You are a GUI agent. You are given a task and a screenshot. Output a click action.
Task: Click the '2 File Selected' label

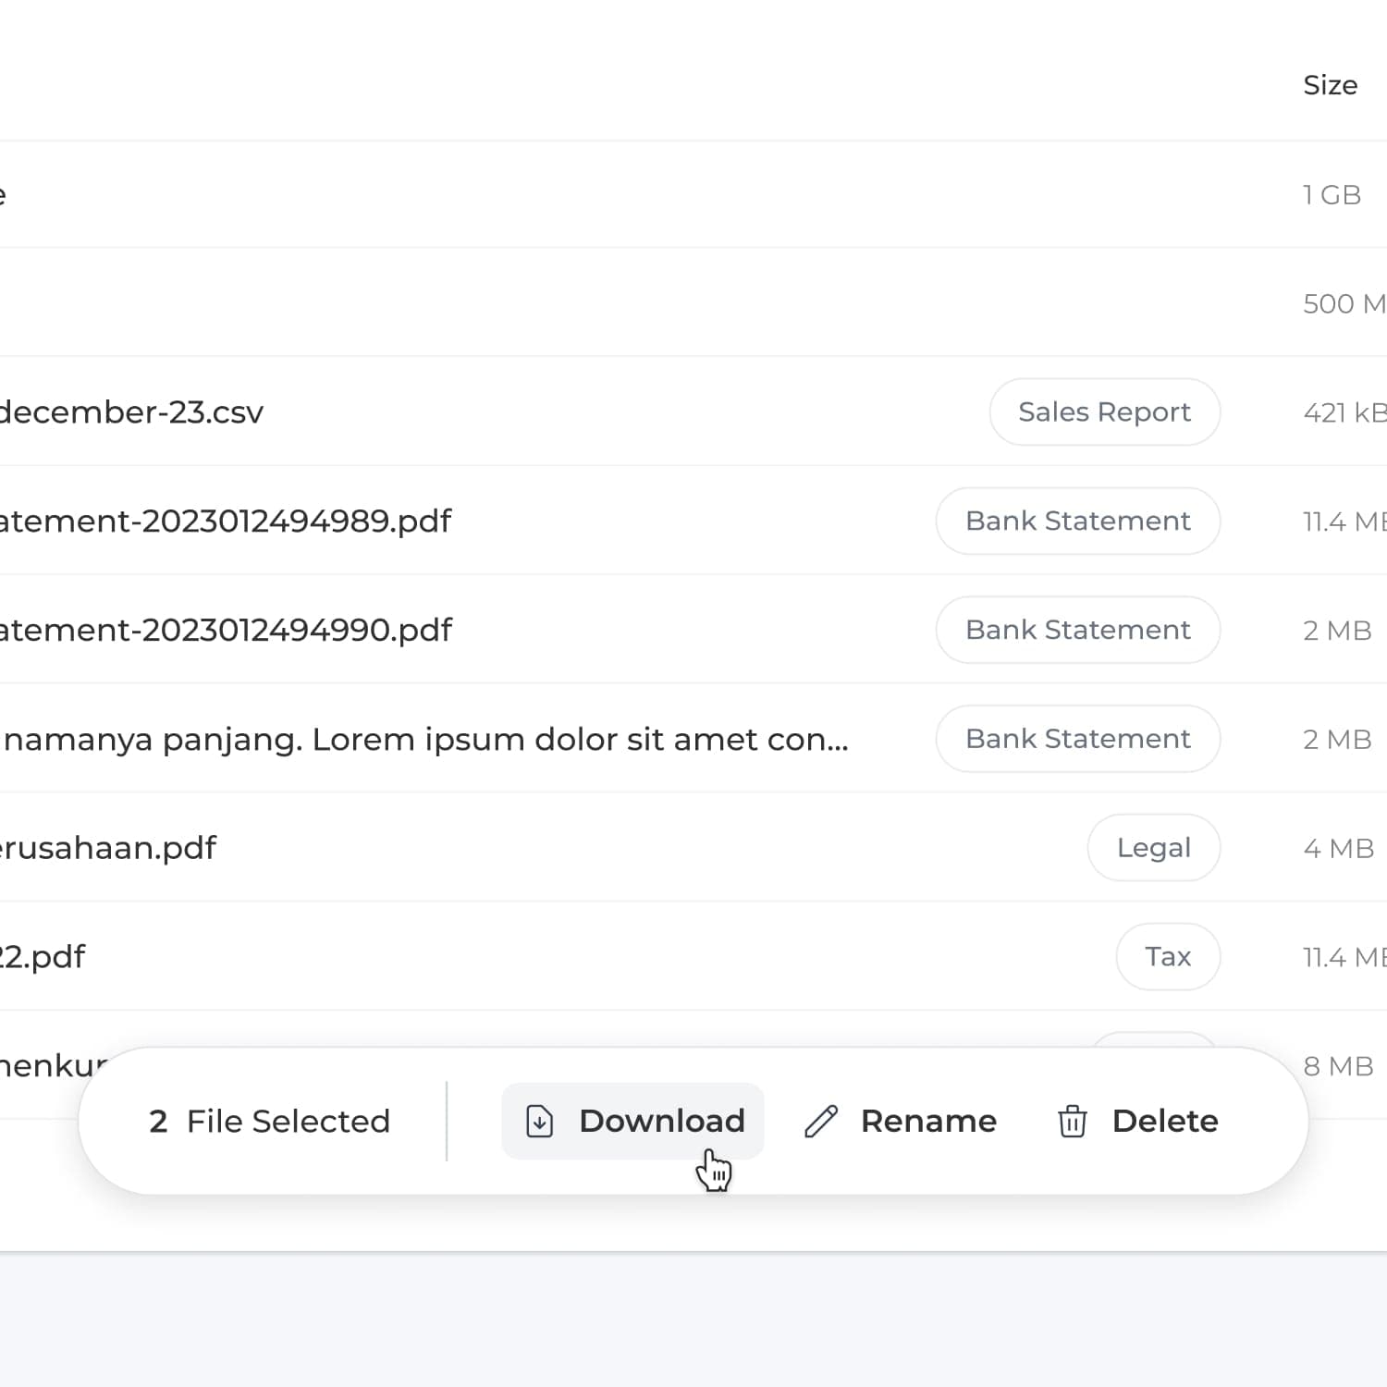tap(269, 1122)
